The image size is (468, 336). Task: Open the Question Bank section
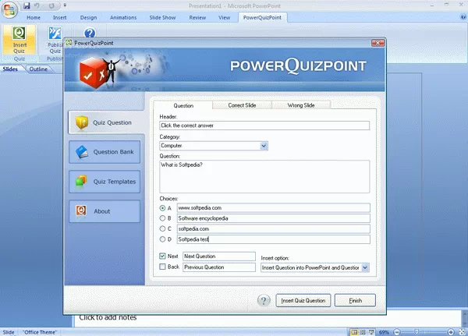point(105,152)
